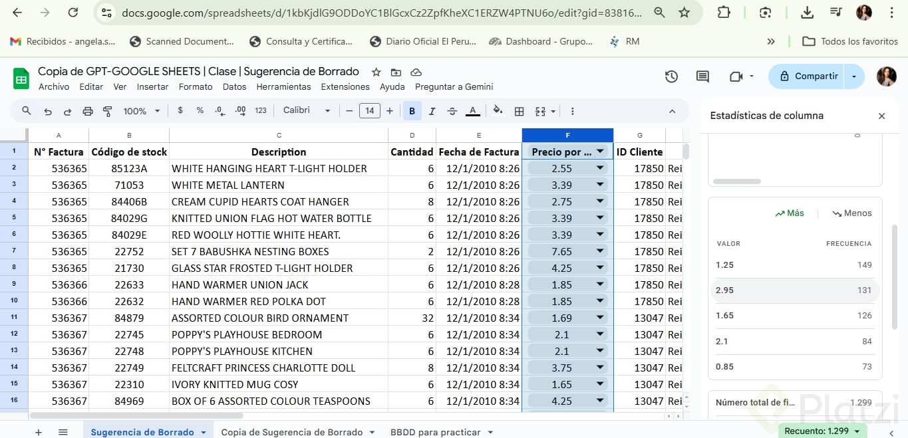The image size is (908, 438).
Task: Star the spreadsheet title
Action: pos(377,72)
